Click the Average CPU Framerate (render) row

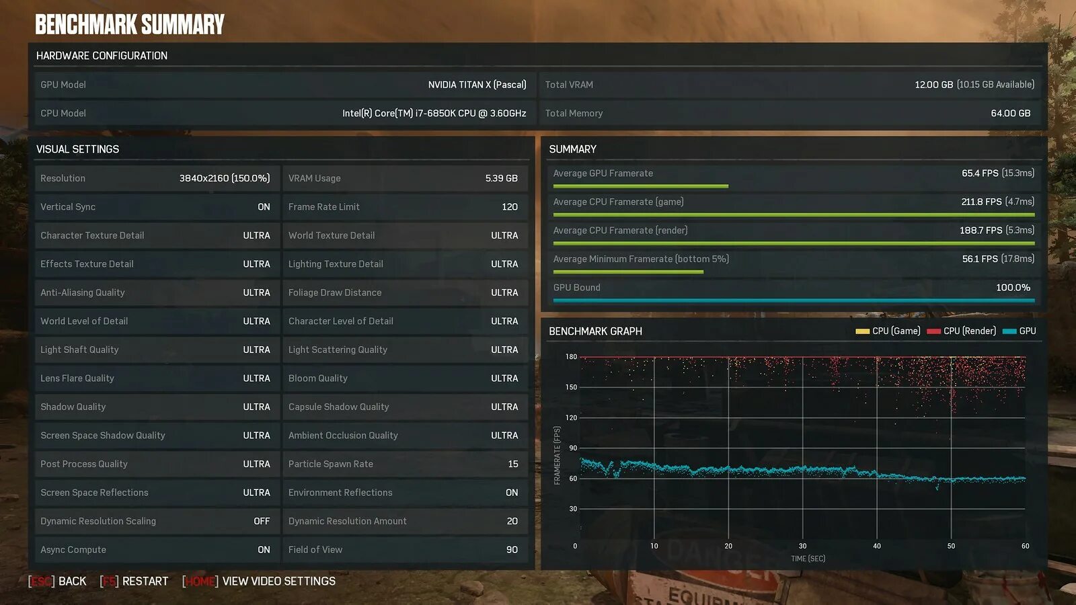pos(794,234)
